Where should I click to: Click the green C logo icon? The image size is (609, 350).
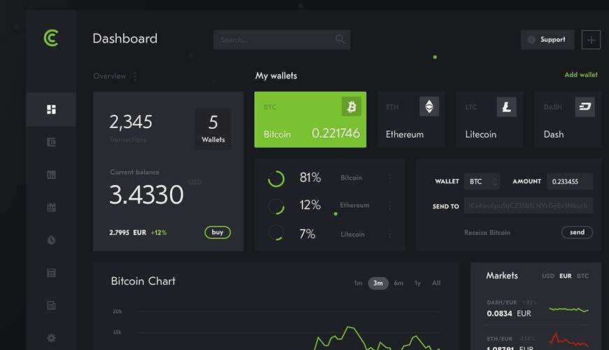(x=51, y=38)
